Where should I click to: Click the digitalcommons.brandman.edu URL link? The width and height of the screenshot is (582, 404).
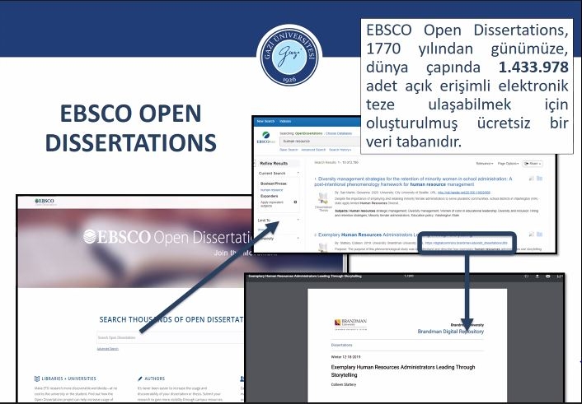(467, 244)
